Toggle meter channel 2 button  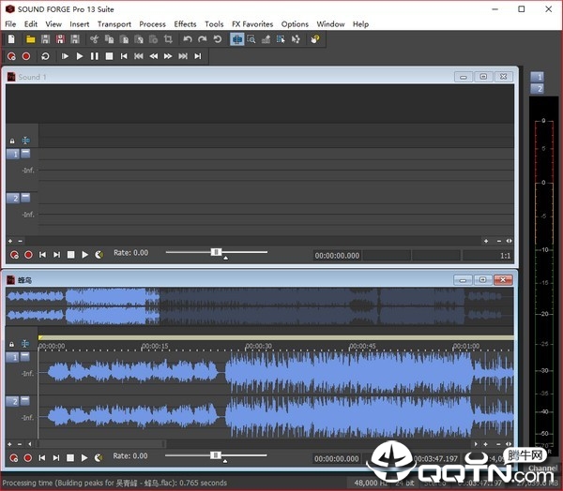[x=537, y=89]
